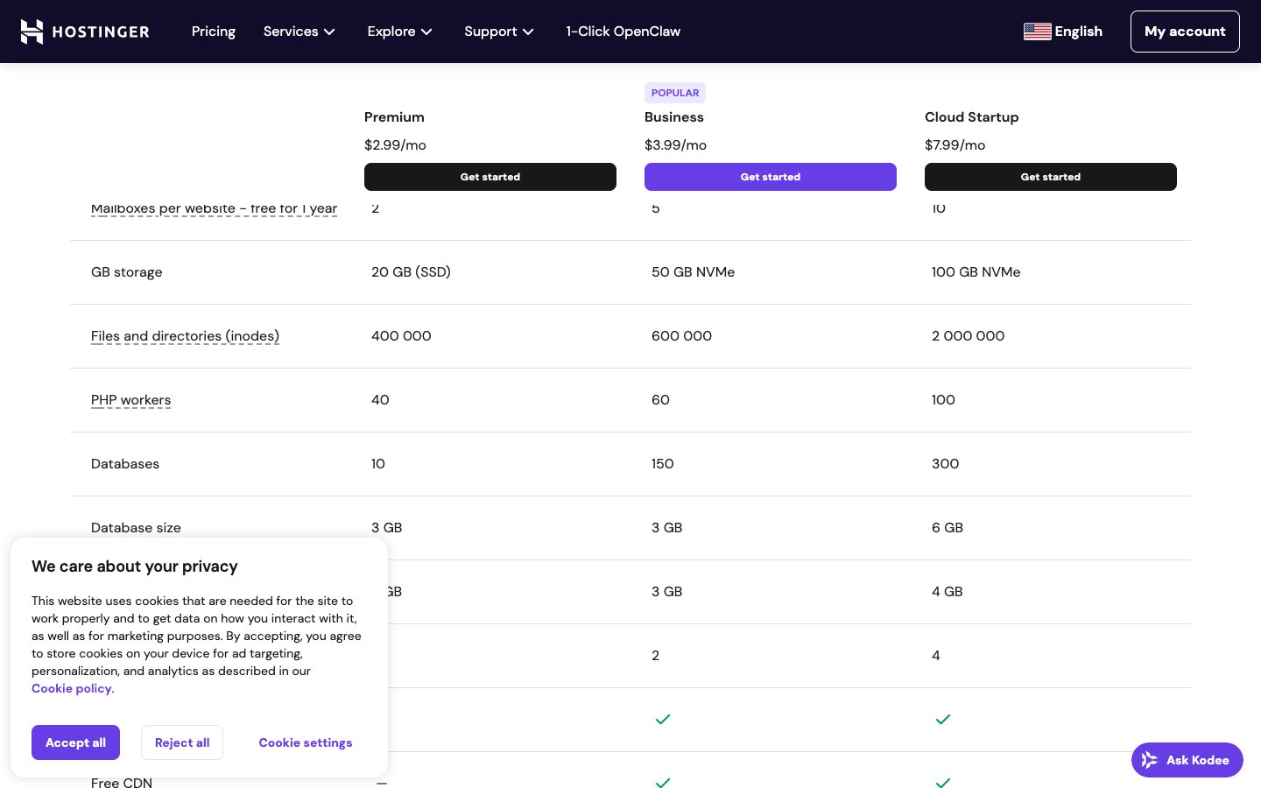Click the Hostinger logo icon

32,32
